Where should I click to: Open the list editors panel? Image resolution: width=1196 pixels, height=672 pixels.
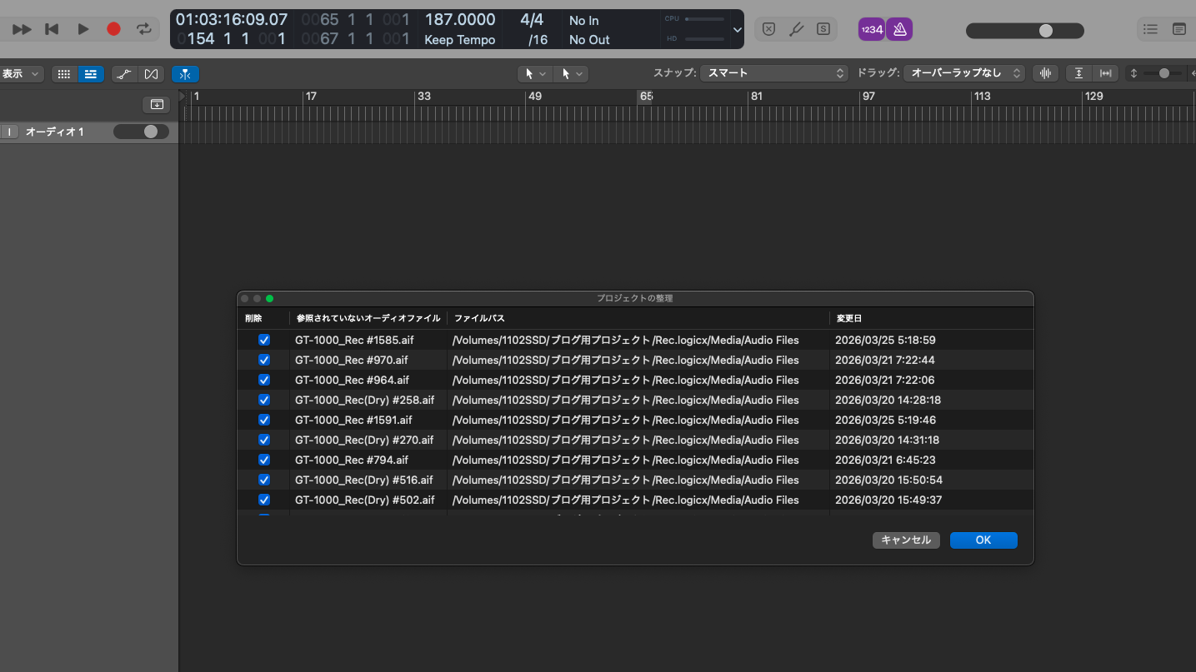[x=1150, y=29]
